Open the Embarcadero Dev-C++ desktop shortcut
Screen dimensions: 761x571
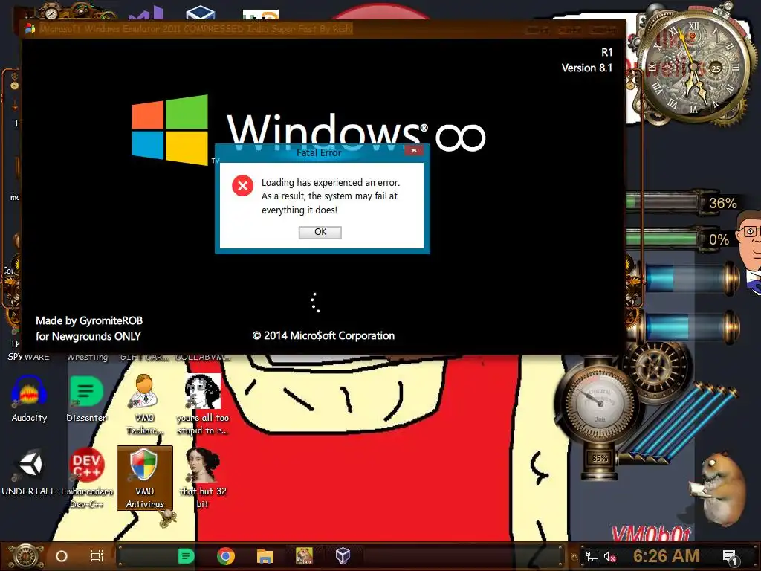tap(86, 478)
